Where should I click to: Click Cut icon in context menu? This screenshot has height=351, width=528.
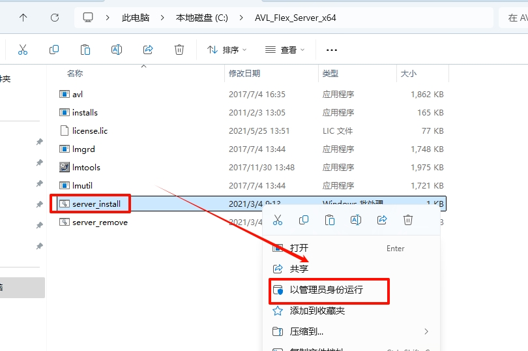[278, 220]
